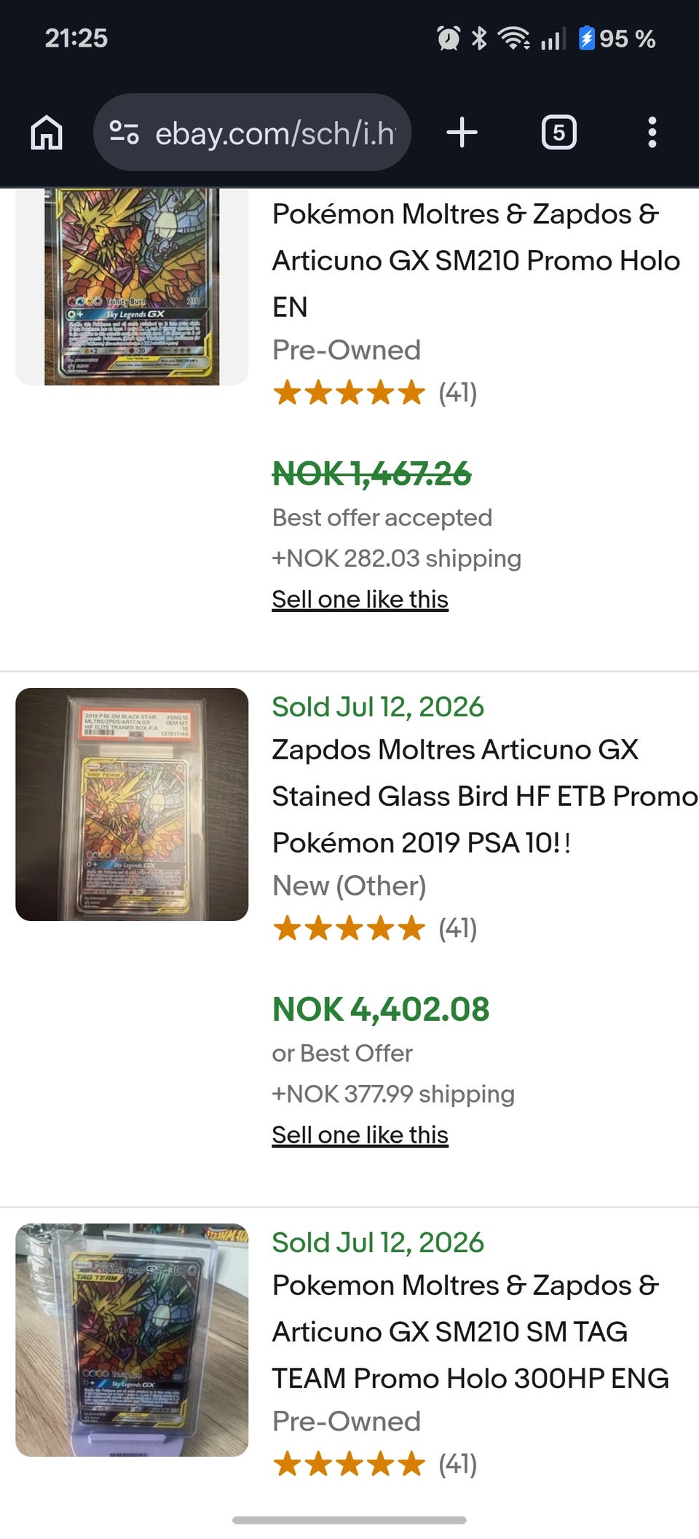Open Stained Glass Bird PSA 10 listing title
Viewport: 699px width, 1539px height.
coord(484,796)
